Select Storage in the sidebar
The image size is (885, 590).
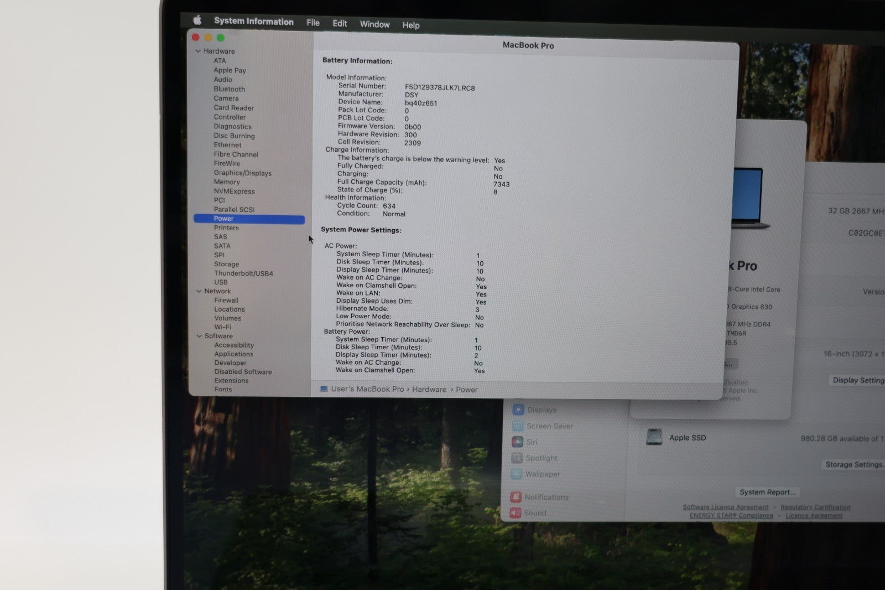227,265
